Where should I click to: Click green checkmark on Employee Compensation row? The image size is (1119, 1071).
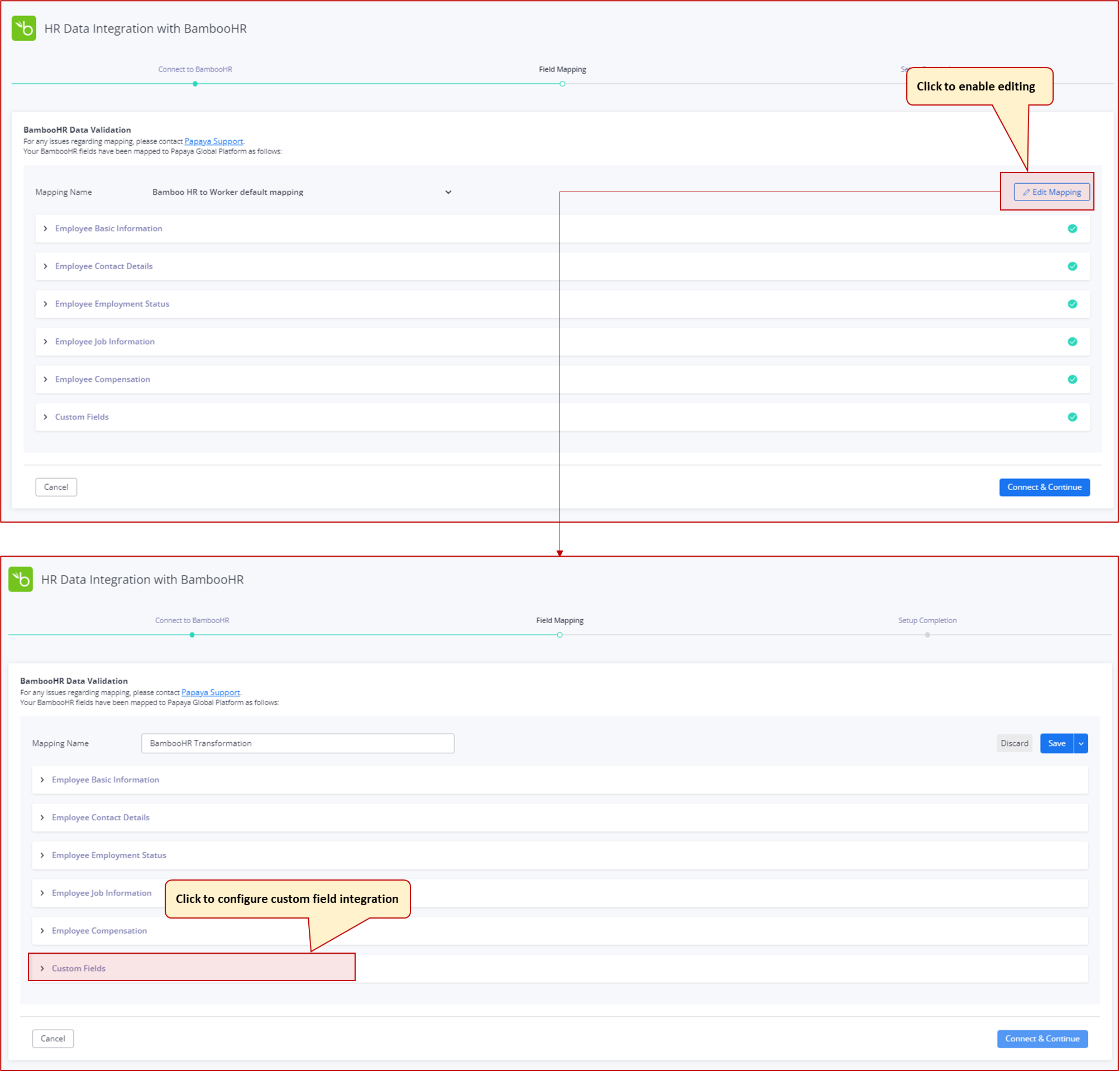pos(1072,379)
